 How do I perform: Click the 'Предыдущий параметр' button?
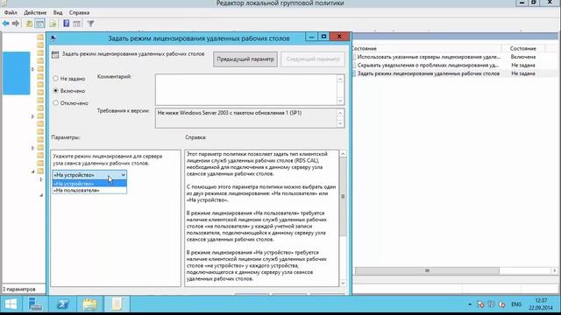245,59
